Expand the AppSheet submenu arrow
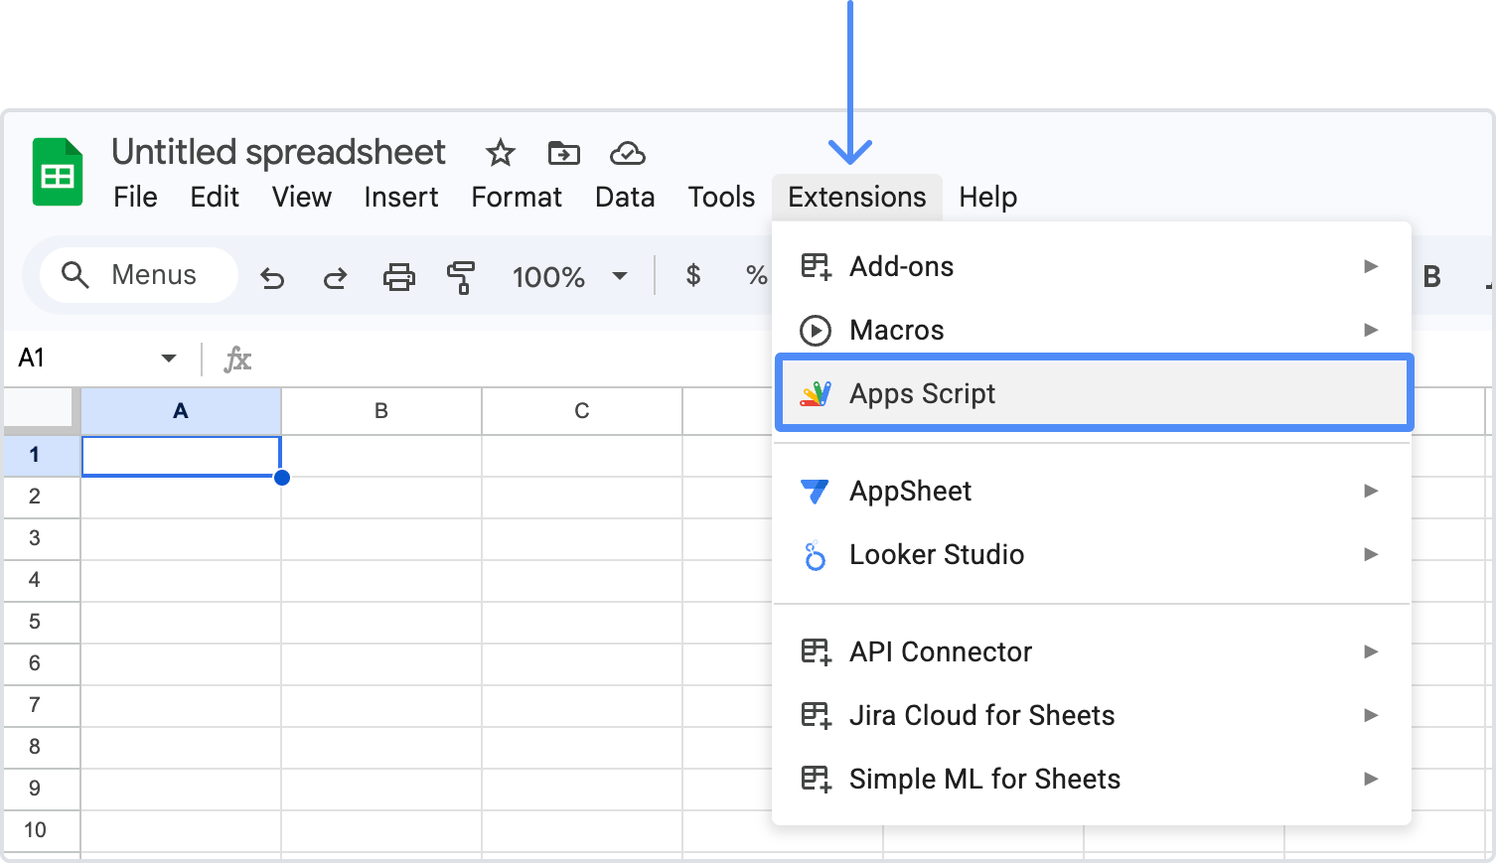The width and height of the screenshot is (1496, 863). click(x=1371, y=491)
